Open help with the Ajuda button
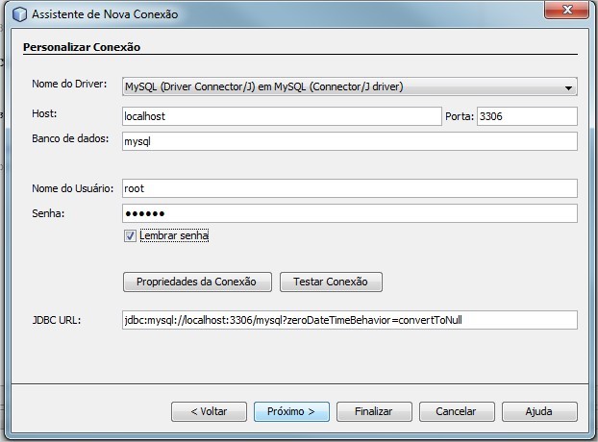 click(539, 411)
